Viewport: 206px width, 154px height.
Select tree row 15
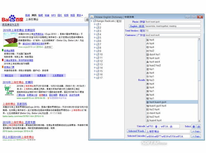click(x=99, y=71)
